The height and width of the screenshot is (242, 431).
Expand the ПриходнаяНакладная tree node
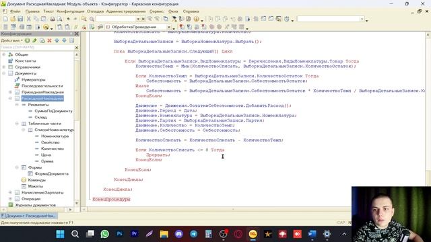[x=11, y=92]
